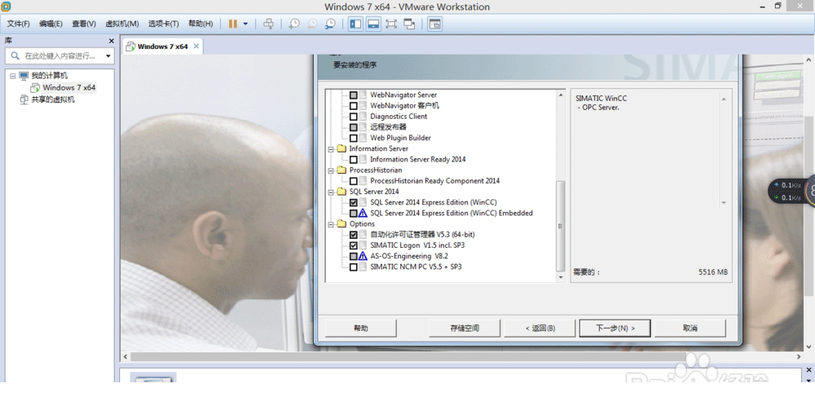
Task: Click the send Ctrl+Alt+Del toolbar icon
Action: (x=268, y=24)
